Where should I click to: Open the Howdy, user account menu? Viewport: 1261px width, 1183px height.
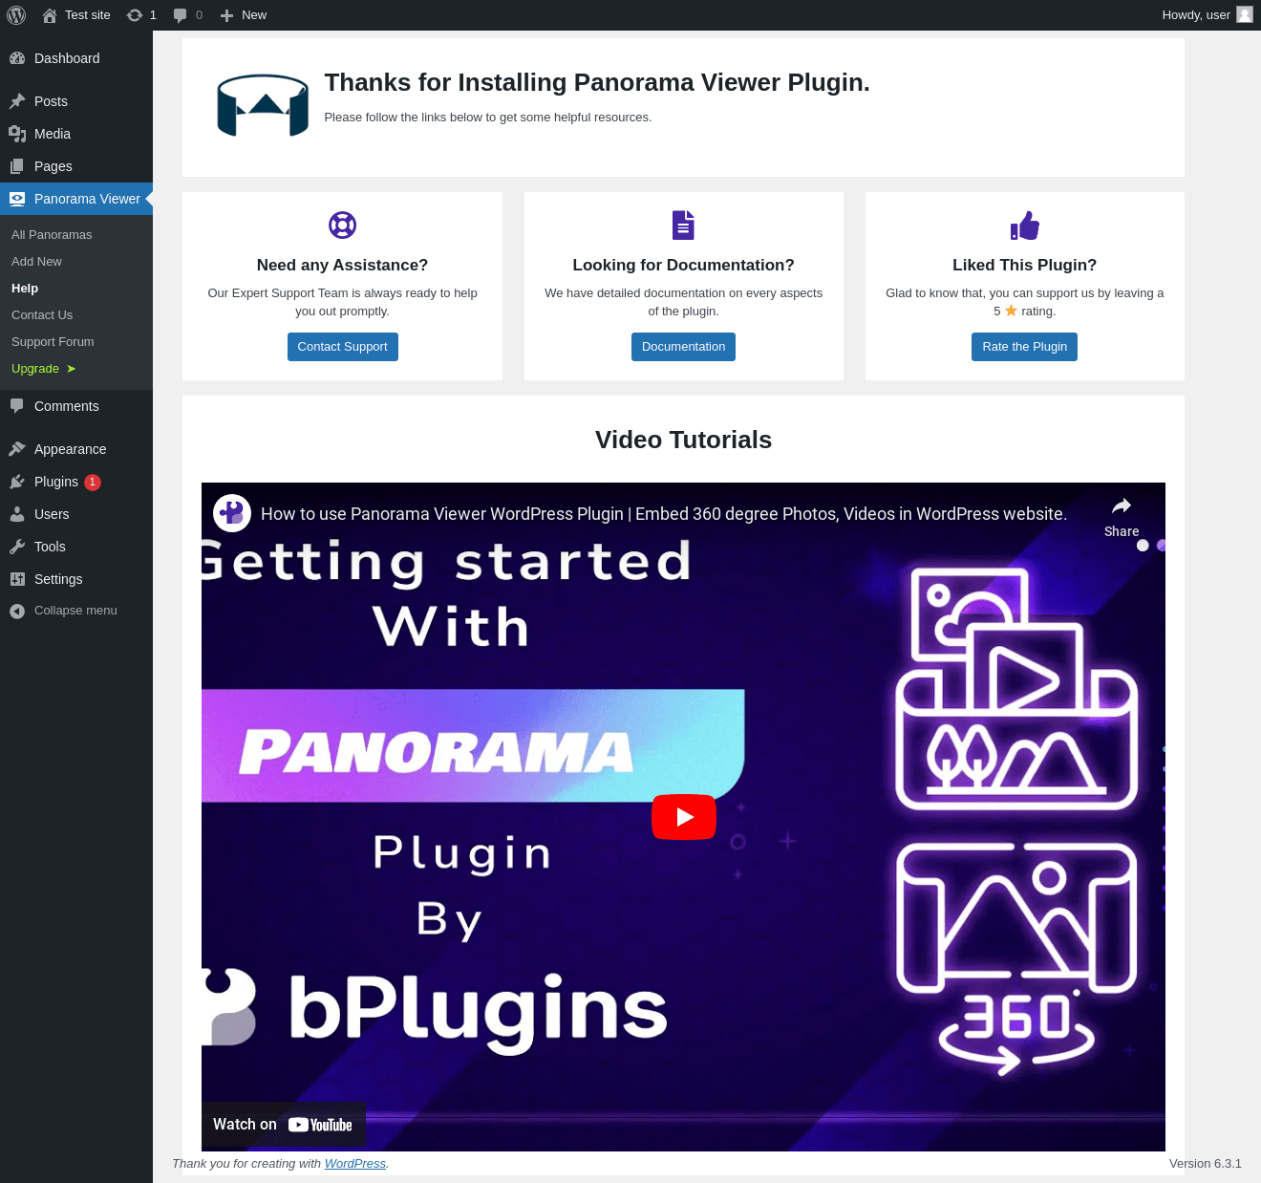click(x=1207, y=15)
